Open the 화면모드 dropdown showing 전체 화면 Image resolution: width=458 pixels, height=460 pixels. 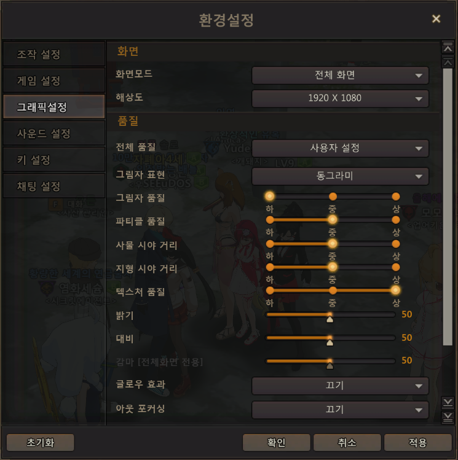point(340,76)
